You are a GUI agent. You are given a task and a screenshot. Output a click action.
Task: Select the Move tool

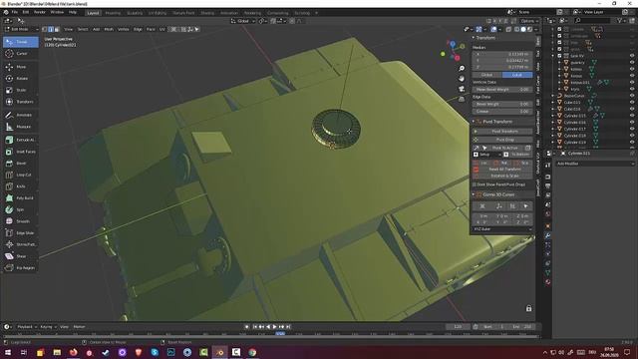click(x=20, y=67)
